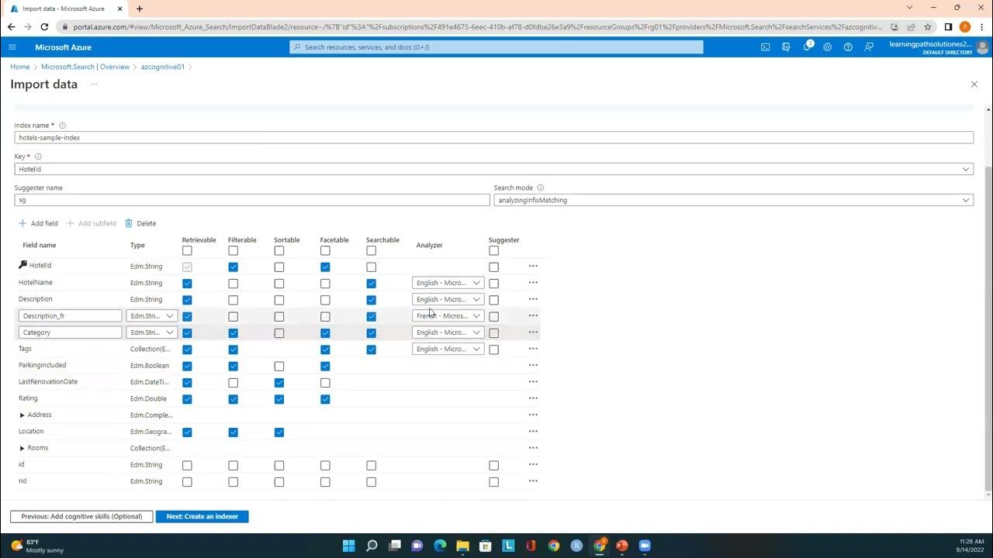Open the Windows Start menu
Screen dimensions: 993x558
(349, 546)
